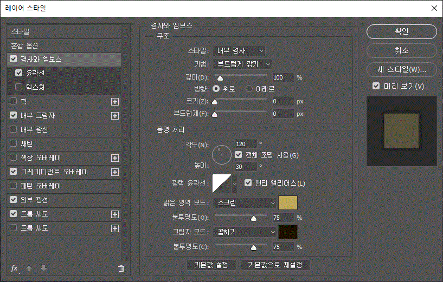Click the 취소 button
Viewport: 443px width, 282px height.
click(401, 50)
